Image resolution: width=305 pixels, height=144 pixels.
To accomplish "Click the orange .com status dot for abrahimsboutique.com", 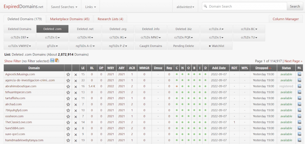I will 177,86.
